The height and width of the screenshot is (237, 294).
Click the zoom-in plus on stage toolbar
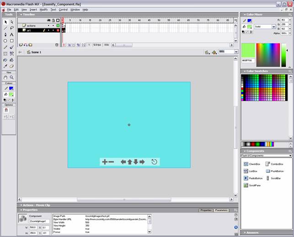tap(105, 162)
